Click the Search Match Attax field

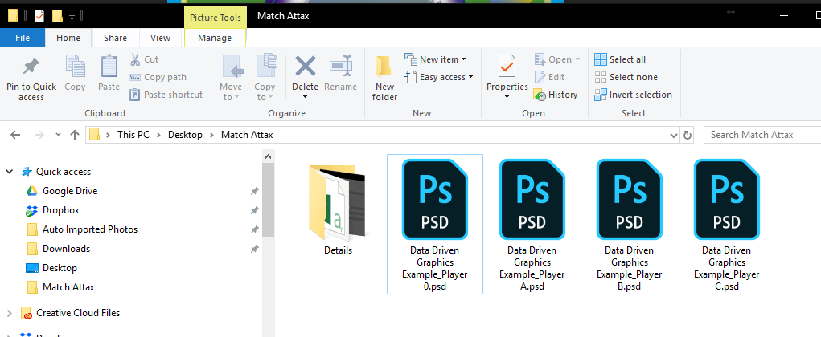point(760,135)
